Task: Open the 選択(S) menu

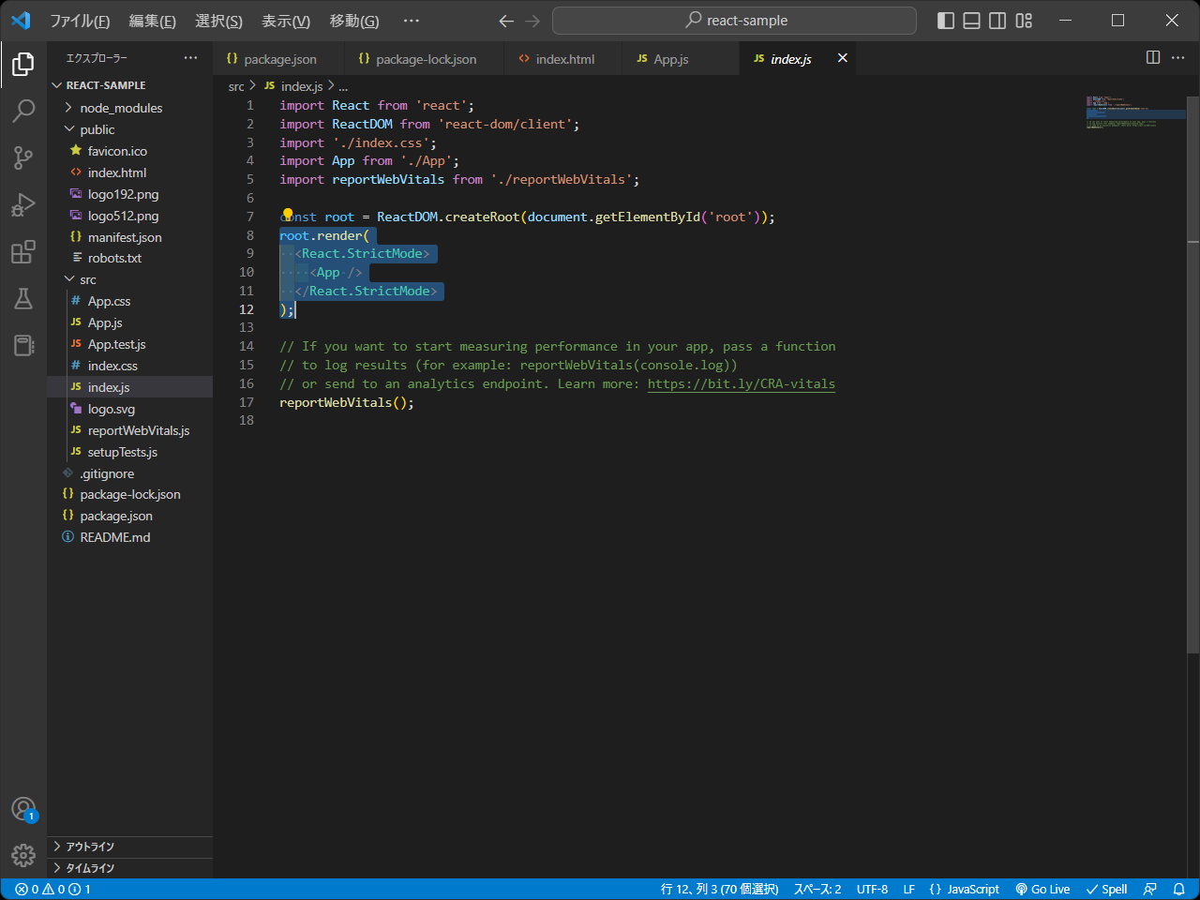Action: tap(218, 21)
